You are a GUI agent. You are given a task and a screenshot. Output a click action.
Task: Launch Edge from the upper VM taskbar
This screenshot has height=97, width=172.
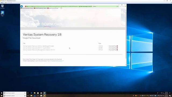[31, 93]
